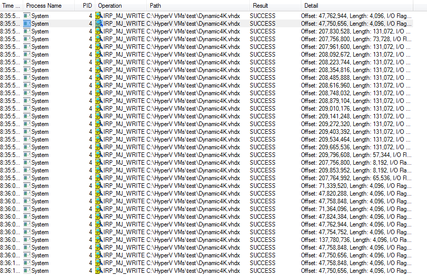
Task: Click the Operation column header
Action: tap(110, 6)
